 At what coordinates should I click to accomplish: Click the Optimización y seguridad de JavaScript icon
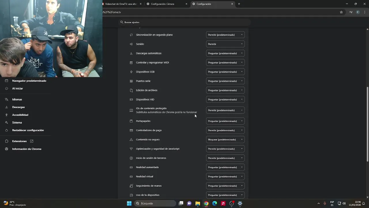coord(131,149)
